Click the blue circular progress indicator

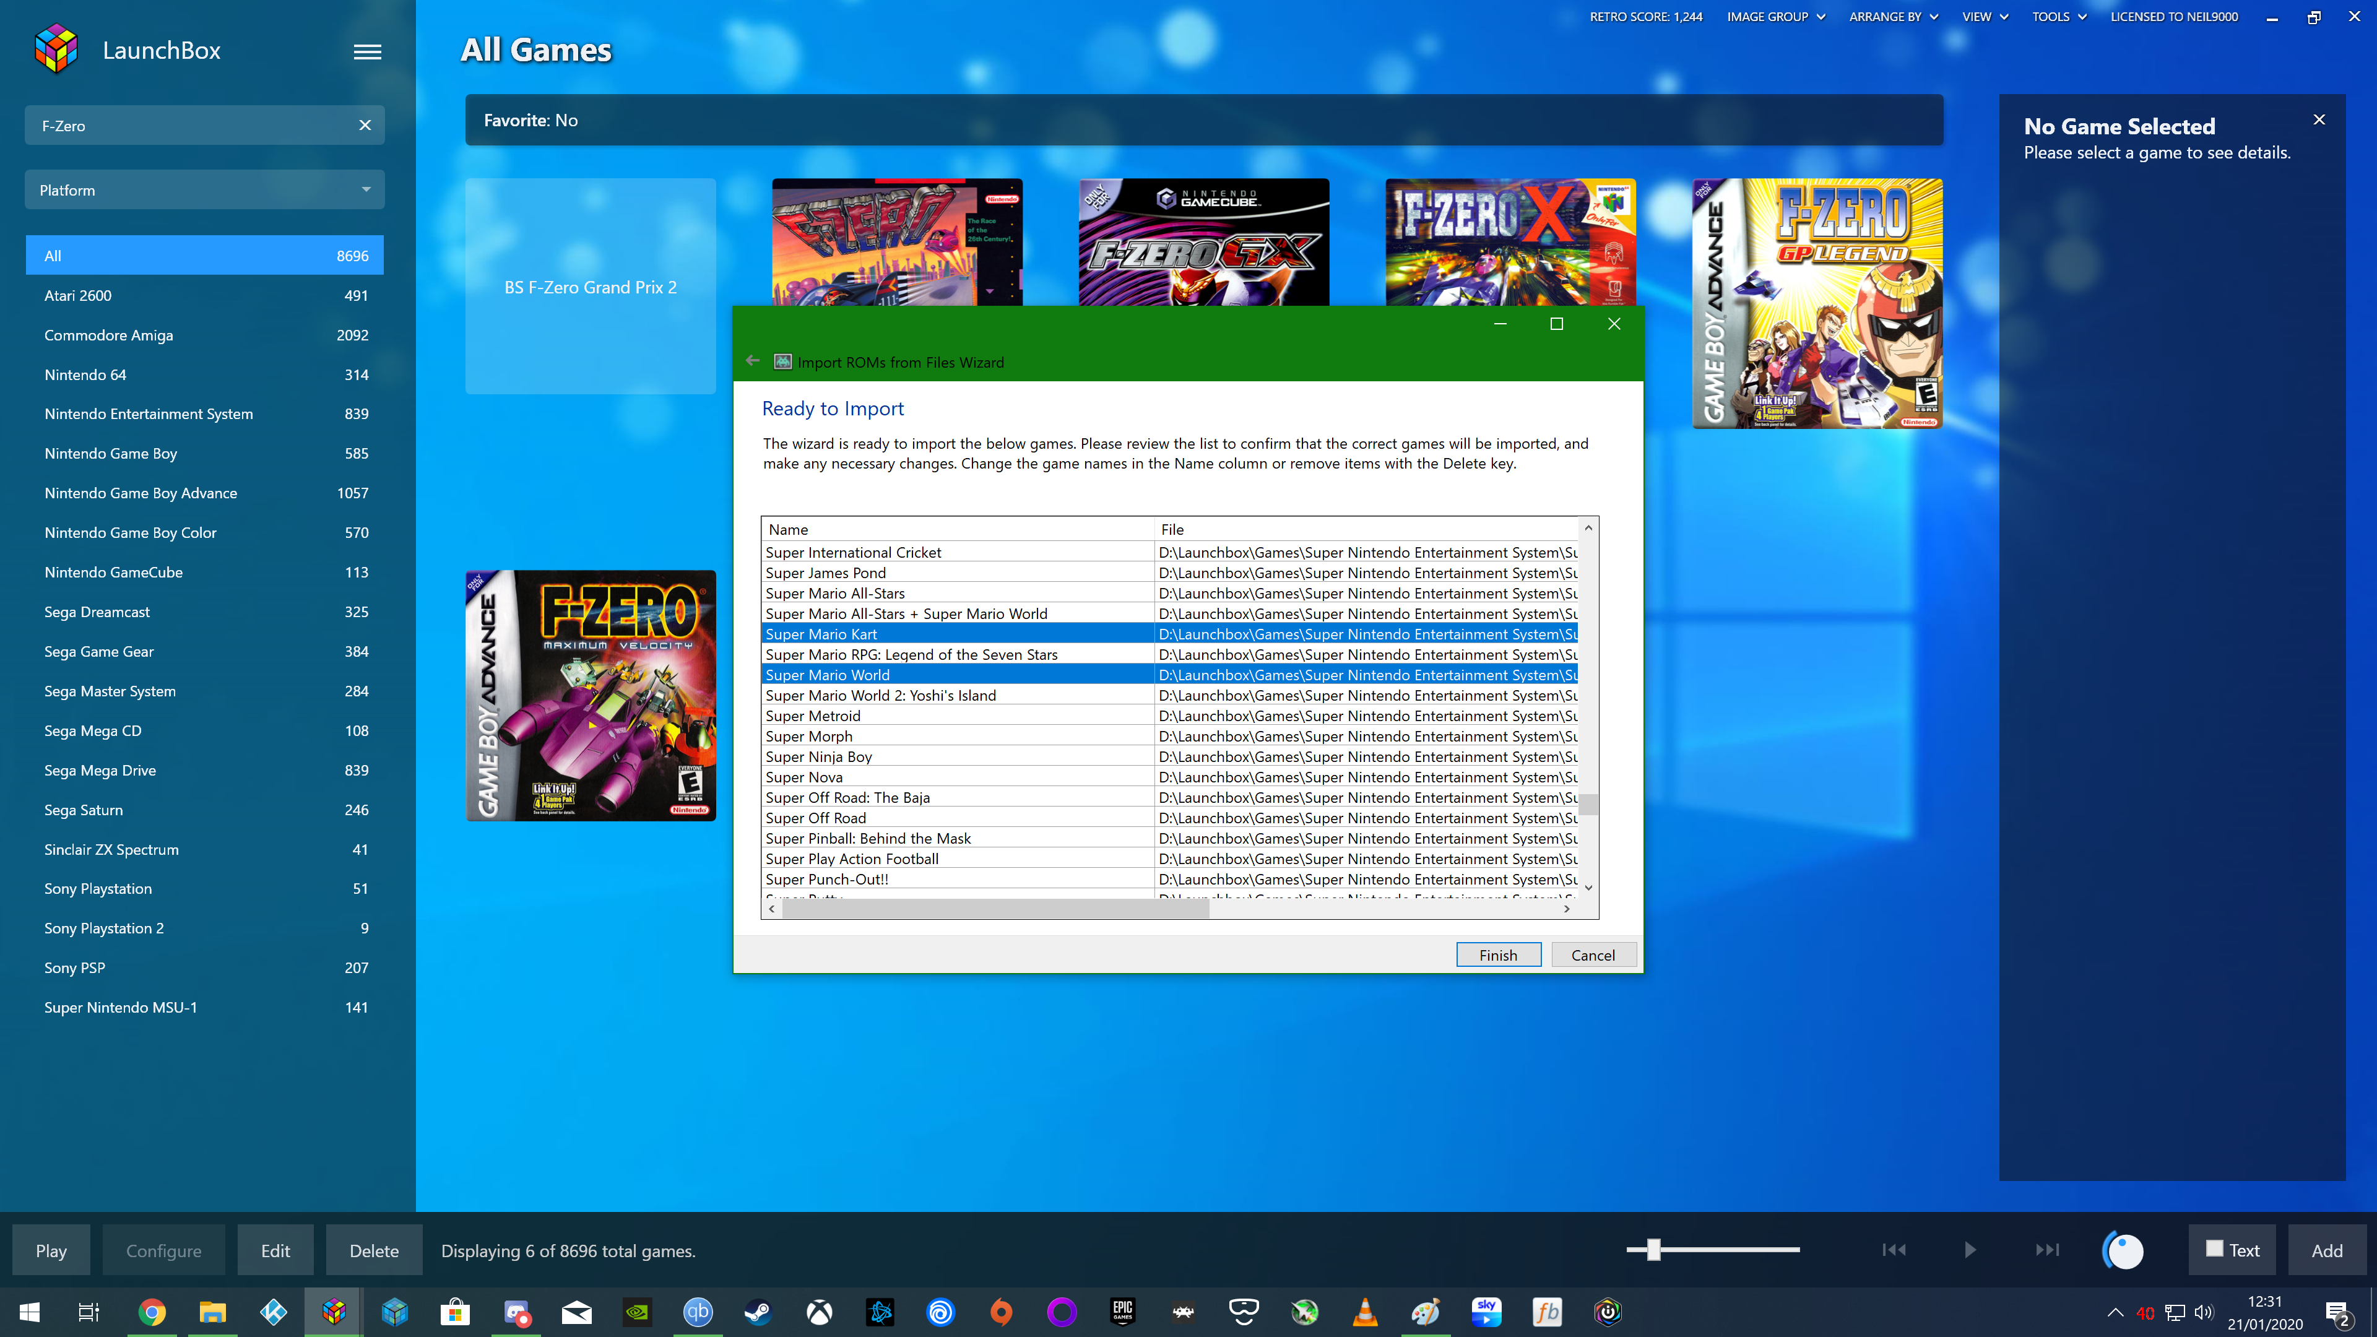click(2123, 1250)
